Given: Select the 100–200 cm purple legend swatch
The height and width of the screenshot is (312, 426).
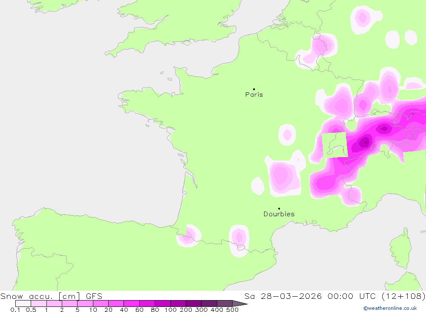Looking at the screenshot, I should pyautogui.click(x=178, y=303).
